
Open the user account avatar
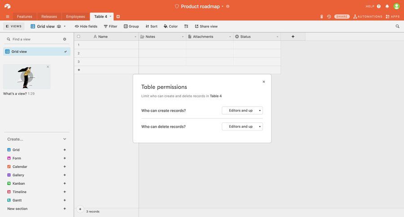[x=396, y=6]
